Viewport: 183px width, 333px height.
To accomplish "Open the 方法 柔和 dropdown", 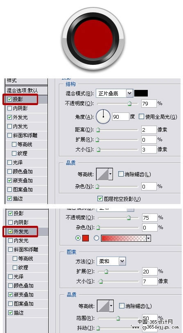I will [111, 261].
